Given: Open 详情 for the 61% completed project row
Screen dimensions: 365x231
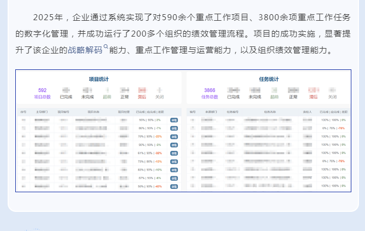Looking at the screenshot, I should 174,153.
